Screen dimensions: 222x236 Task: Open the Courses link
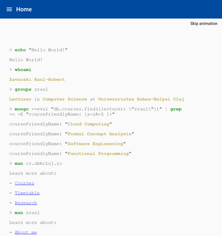tap(24, 183)
